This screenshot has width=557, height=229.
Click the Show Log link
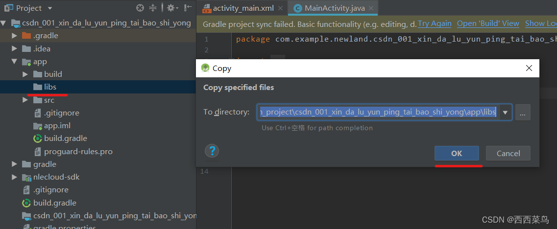(541, 24)
